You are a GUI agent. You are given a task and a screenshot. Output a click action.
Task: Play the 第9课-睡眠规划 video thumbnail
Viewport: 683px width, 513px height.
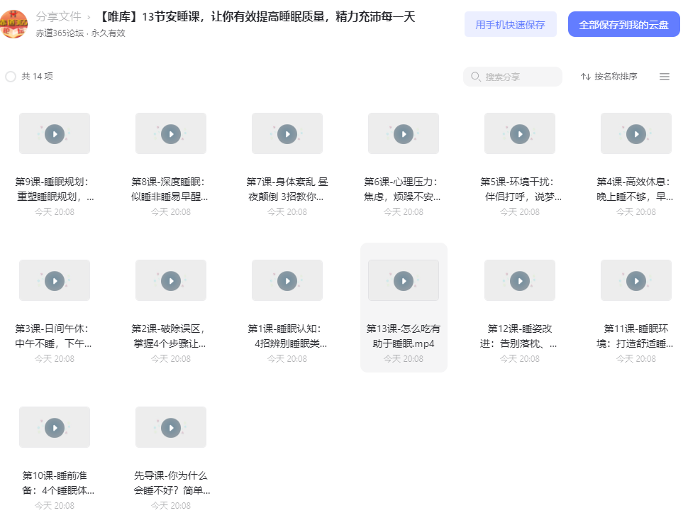[55, 133]
